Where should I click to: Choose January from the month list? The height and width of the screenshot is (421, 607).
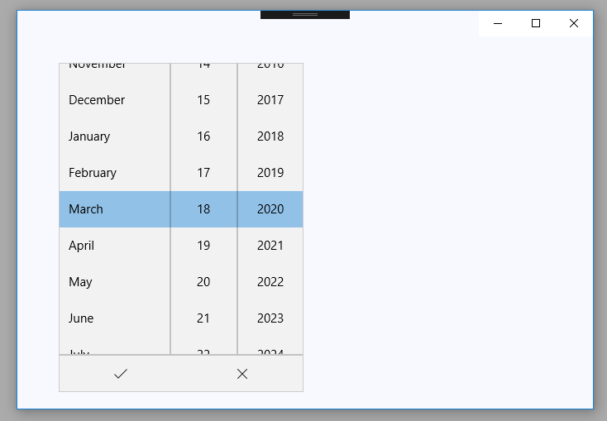pos(115,136)
